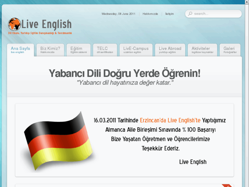Click the 'Teşekkür Ederiz.' line

tap(161, 148)
